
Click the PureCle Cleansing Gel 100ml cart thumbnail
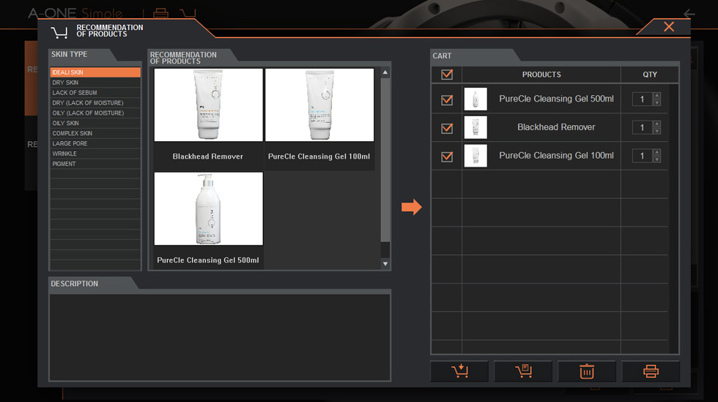[x=475, y=156]
